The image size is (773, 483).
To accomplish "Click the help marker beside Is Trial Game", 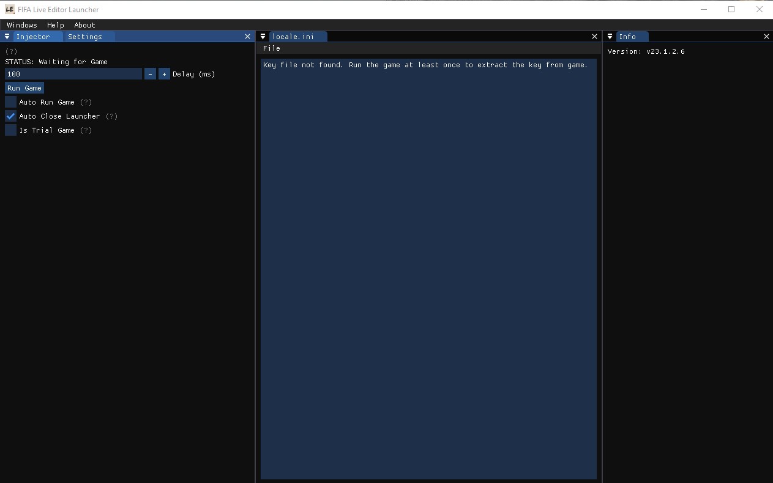I will point(86,130).
